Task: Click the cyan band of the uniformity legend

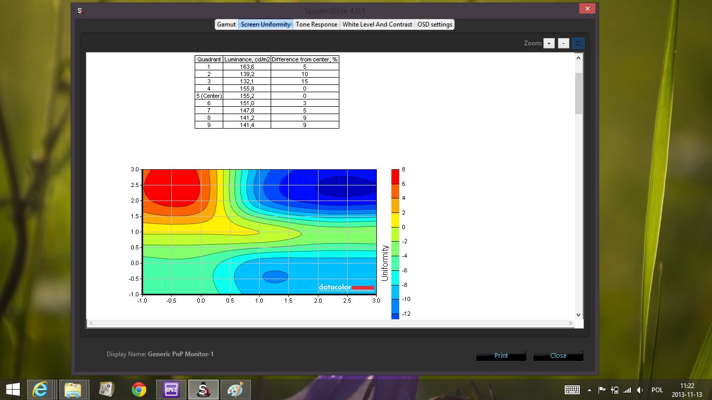Action: coord(395,278)
